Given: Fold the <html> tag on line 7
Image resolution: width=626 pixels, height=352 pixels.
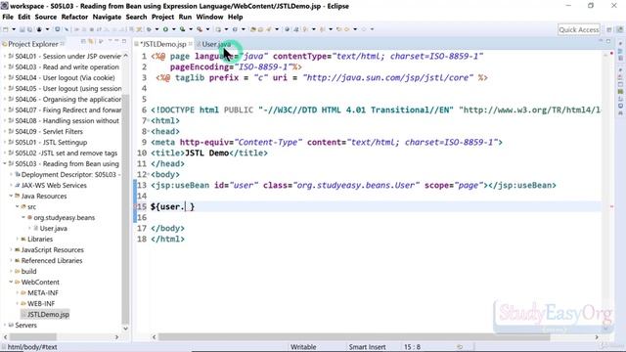Looking at the screenshot, I should 149,121.
